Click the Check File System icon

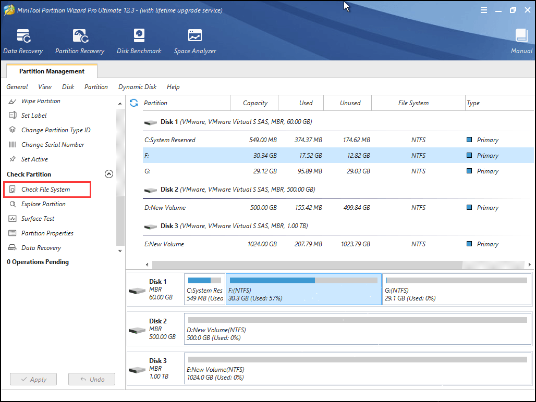pyautogui.click(x=13, y=190)
